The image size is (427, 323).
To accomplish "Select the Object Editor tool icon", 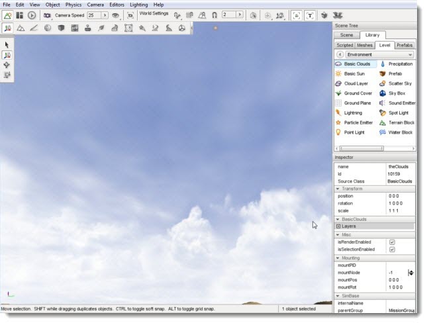I will (8, 28).
